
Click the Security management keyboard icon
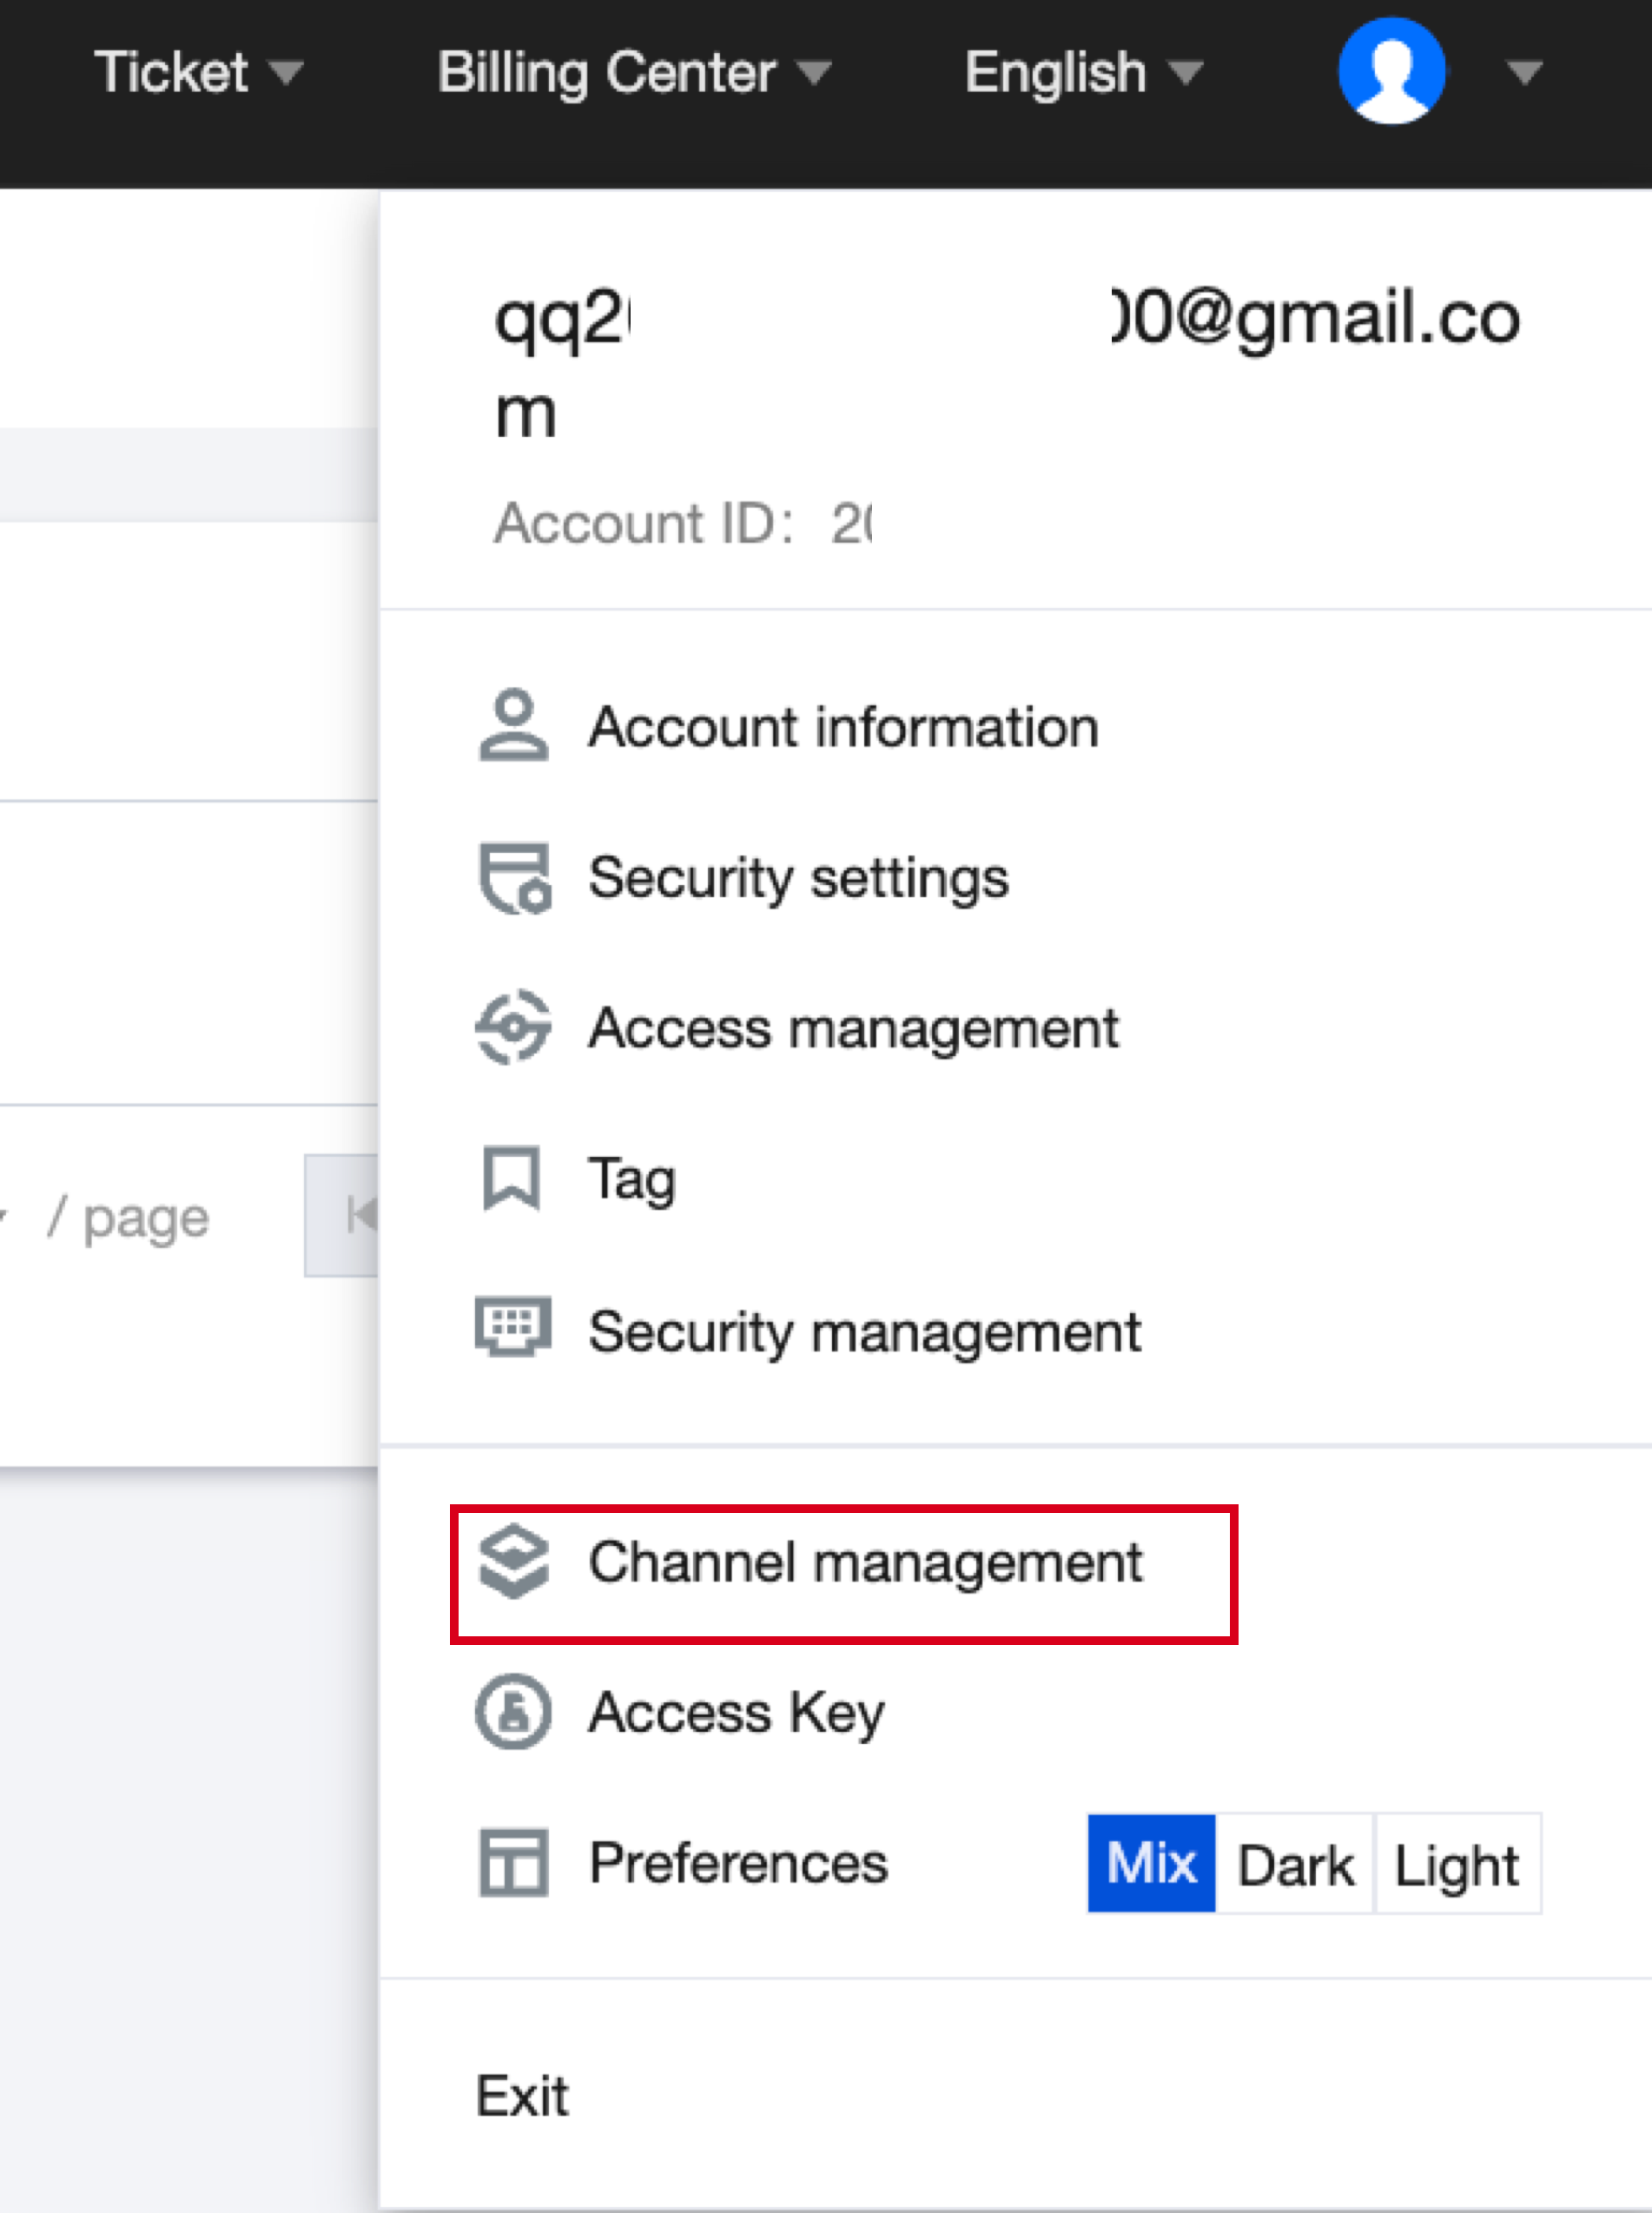click(x=513, y=1327)
